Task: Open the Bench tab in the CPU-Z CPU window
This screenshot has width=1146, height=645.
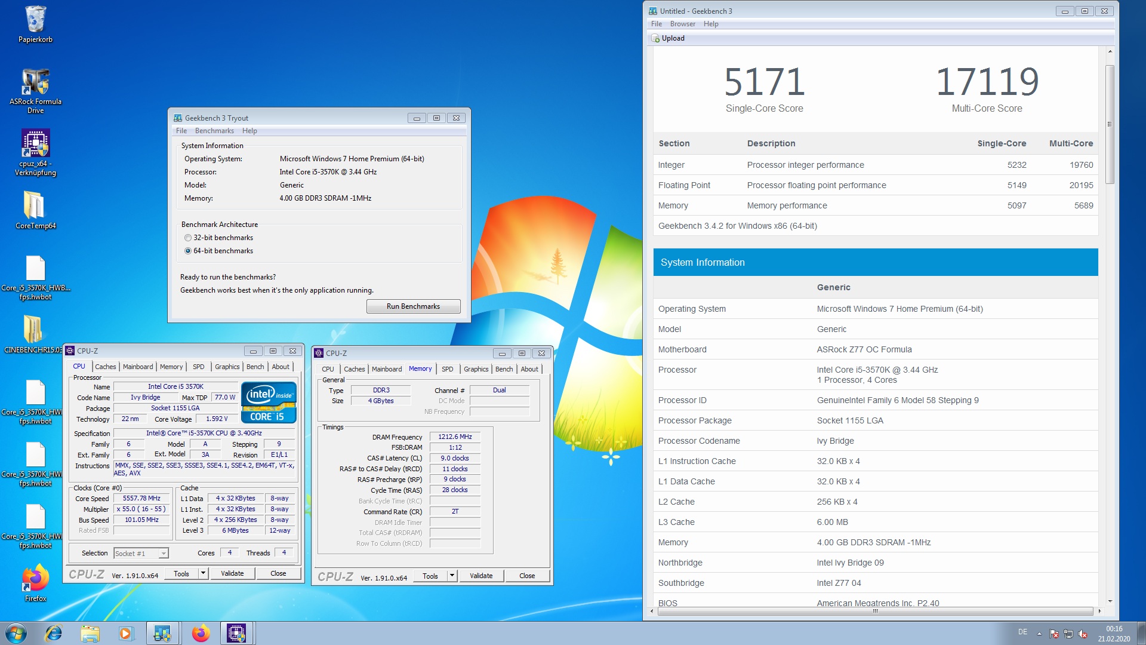Action: click(255, 367)
